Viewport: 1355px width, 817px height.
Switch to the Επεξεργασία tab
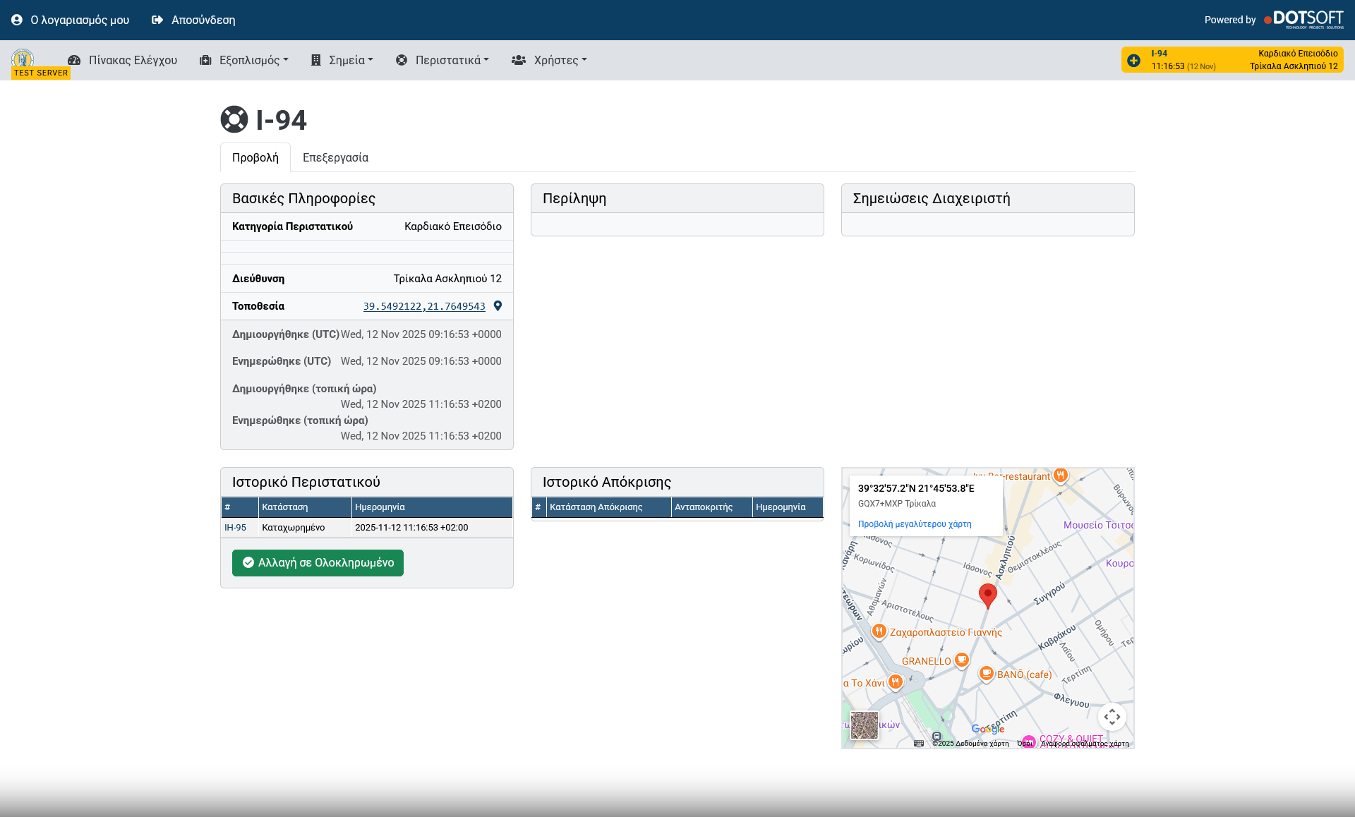tap(335, 157)
